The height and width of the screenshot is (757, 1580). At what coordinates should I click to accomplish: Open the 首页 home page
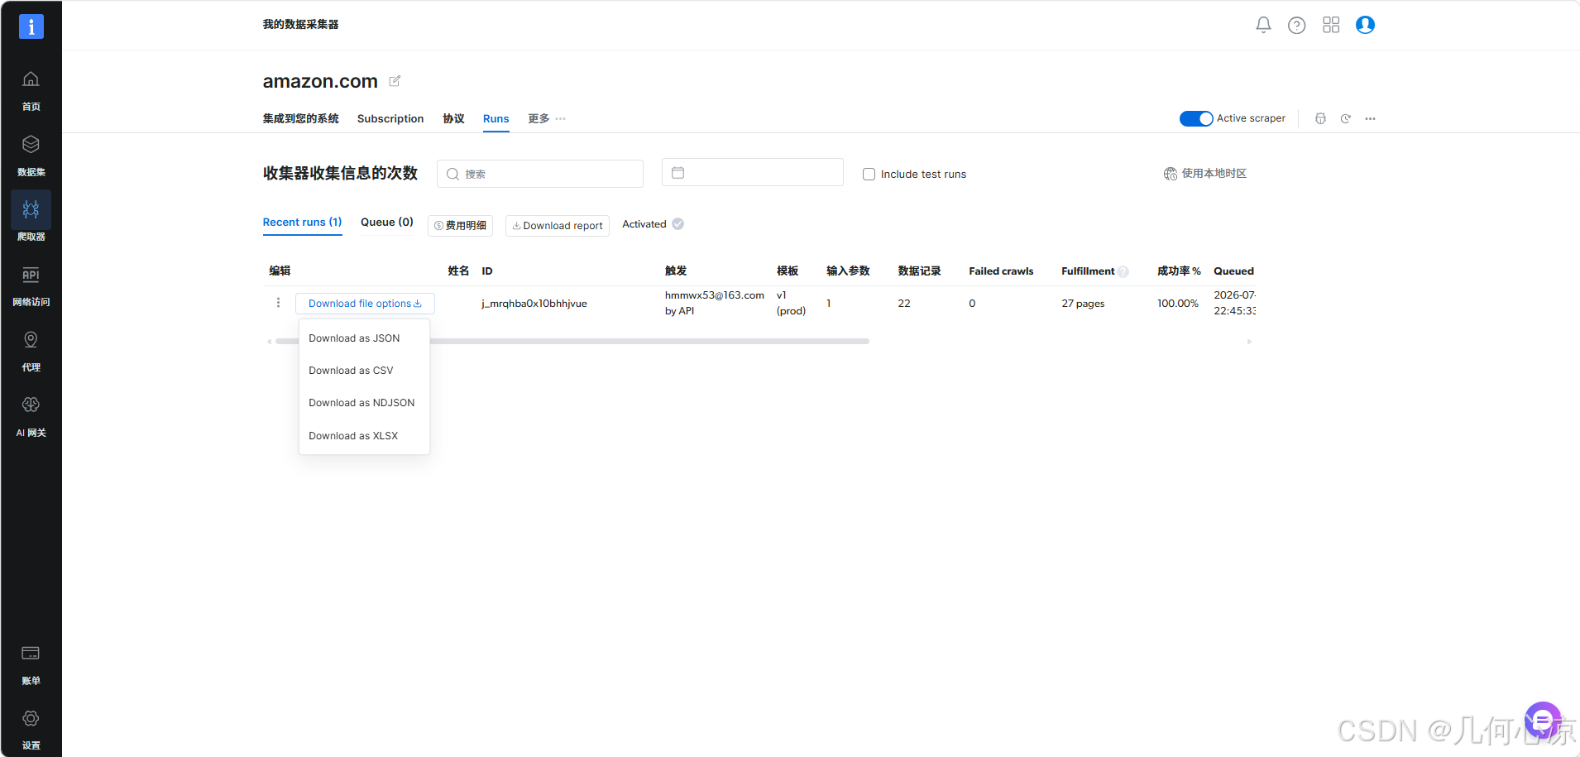coord(31,90)
